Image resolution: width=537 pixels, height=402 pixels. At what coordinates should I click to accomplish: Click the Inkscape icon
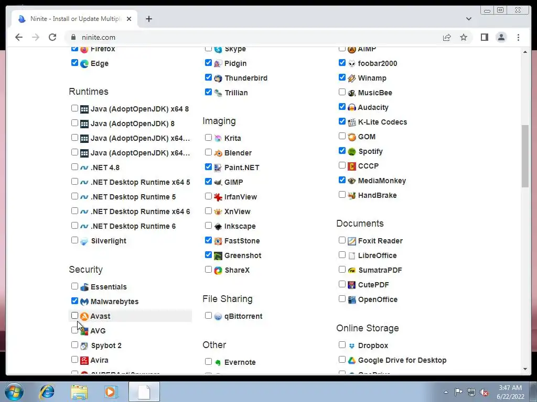coord(218,226)
